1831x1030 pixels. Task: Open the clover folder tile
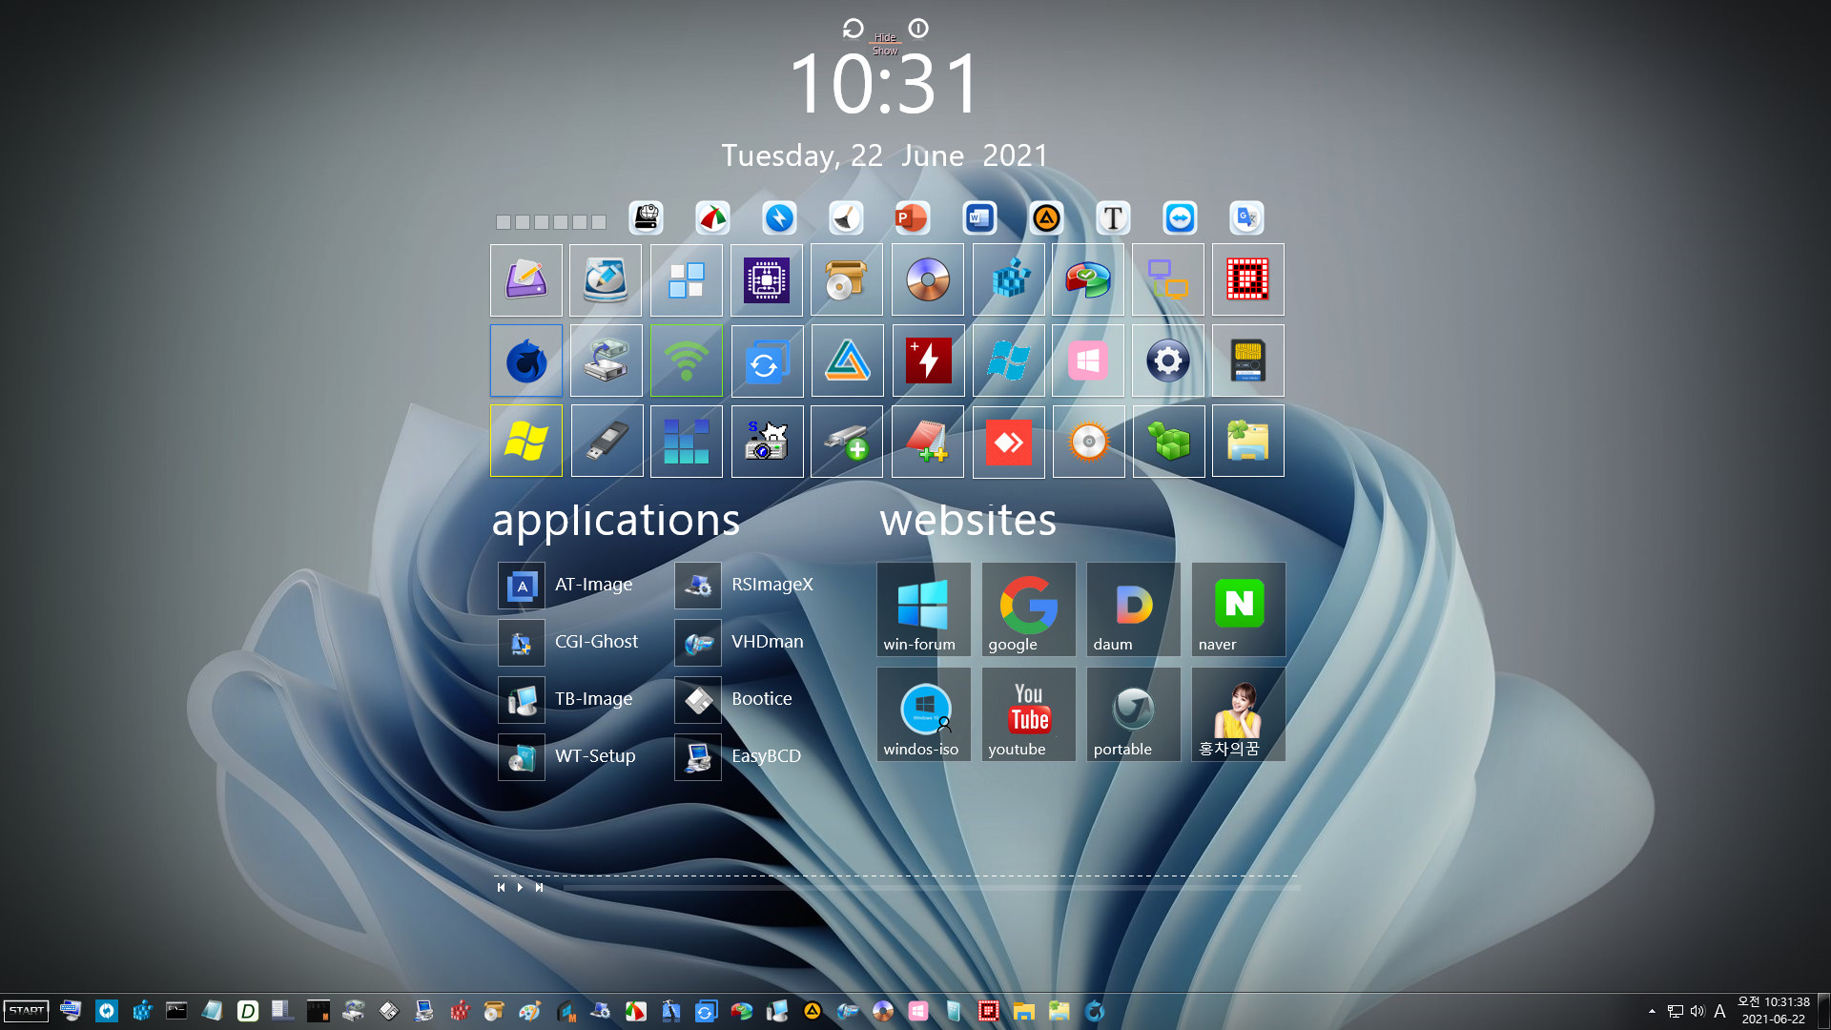(1248, 441)
